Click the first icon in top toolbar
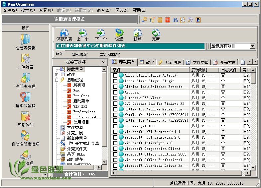The height and width of the screenshot is (188, 261). click(x=145, y=20)
